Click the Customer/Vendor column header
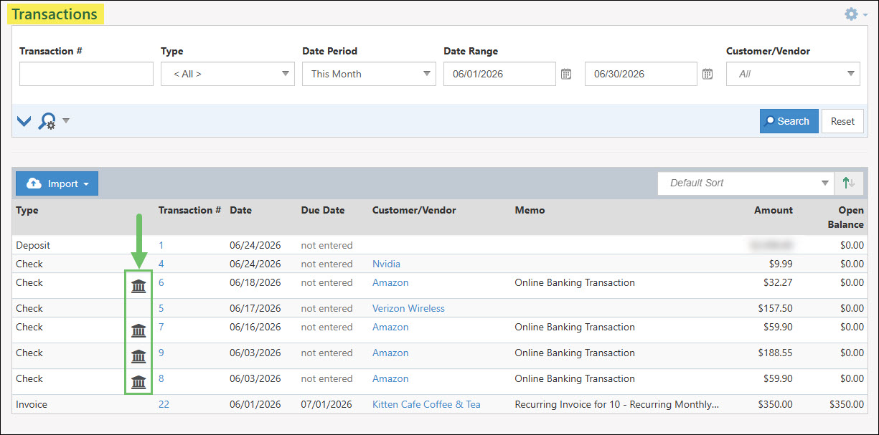Viewport: 879px width, 435px height. (414, 210)
